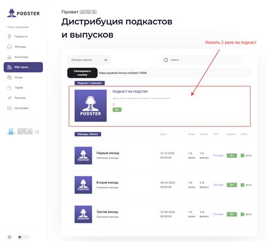Open Эпизоды headphones icon in sidebar
Image resolution: width=268 pixels, height=242 pixels.
[x=10, y=46]
